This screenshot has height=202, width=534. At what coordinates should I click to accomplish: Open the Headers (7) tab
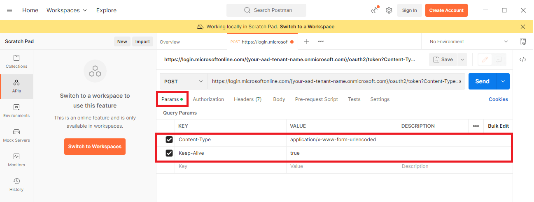tap(248, 99)
